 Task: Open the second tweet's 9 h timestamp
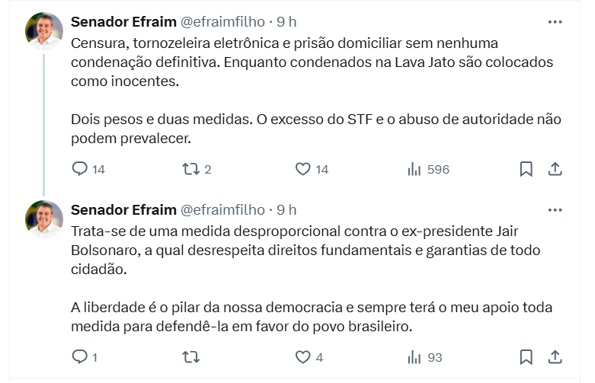click(287, 209)
